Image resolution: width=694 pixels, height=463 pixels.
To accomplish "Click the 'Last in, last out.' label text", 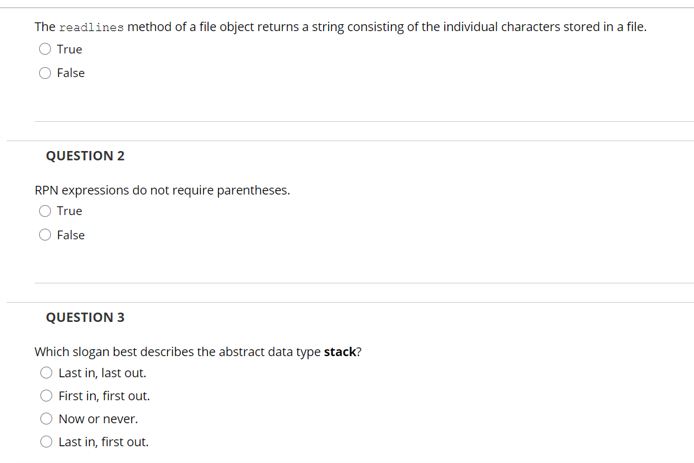I will coord(103,373).
